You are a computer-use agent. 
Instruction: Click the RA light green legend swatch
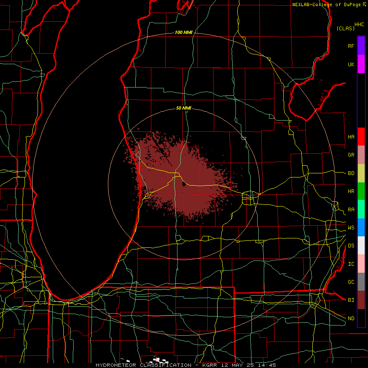[x=361, y=209]
